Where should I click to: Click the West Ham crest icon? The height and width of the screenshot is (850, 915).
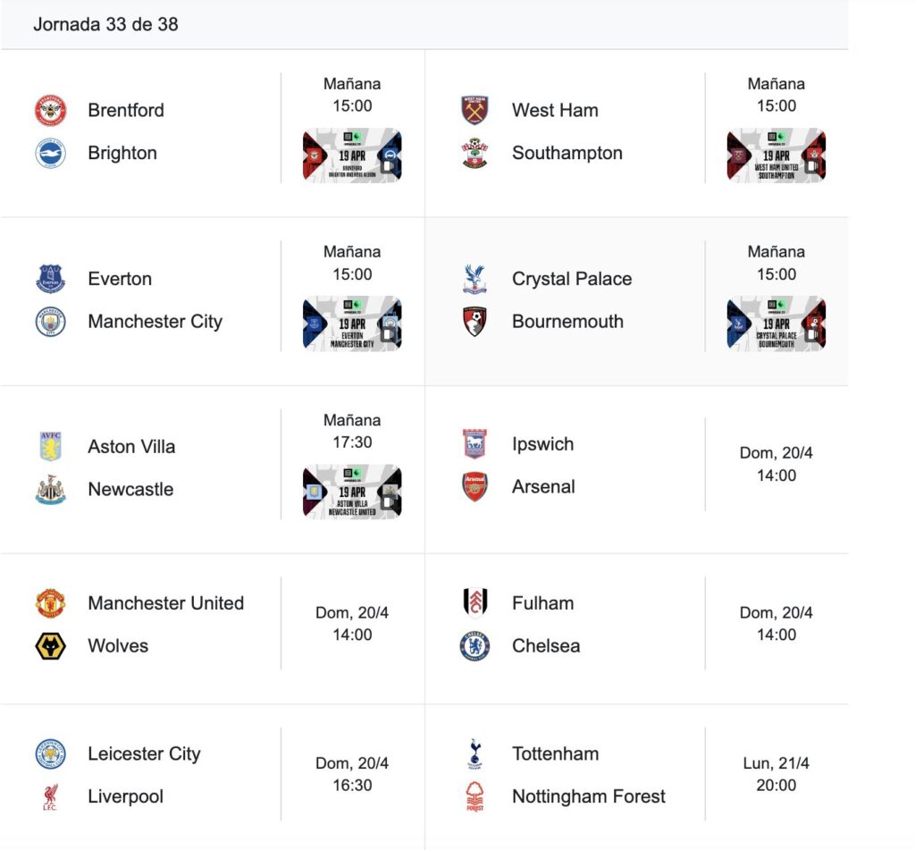pos(474,110)
